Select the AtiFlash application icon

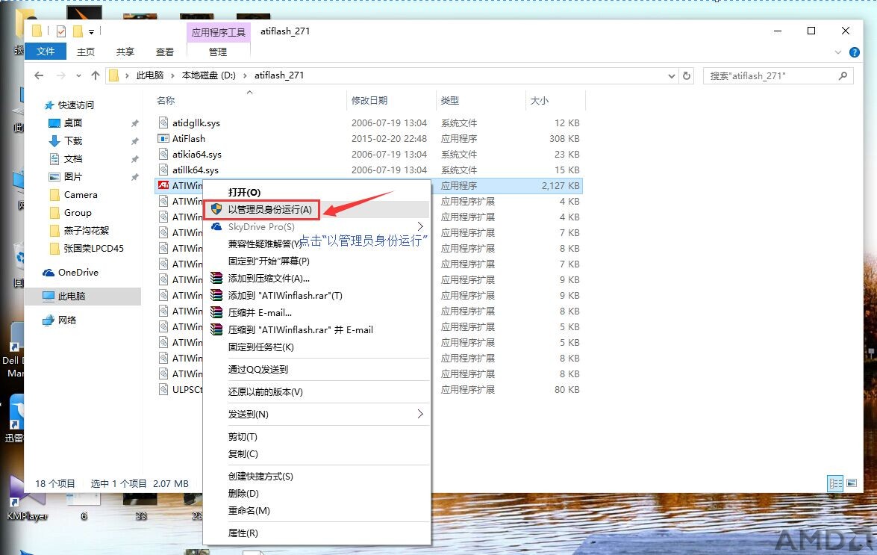163,138
